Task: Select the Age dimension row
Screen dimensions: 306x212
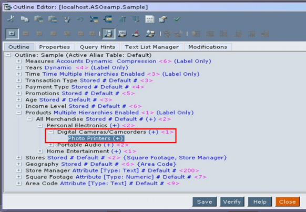Action: coord(69,100)
